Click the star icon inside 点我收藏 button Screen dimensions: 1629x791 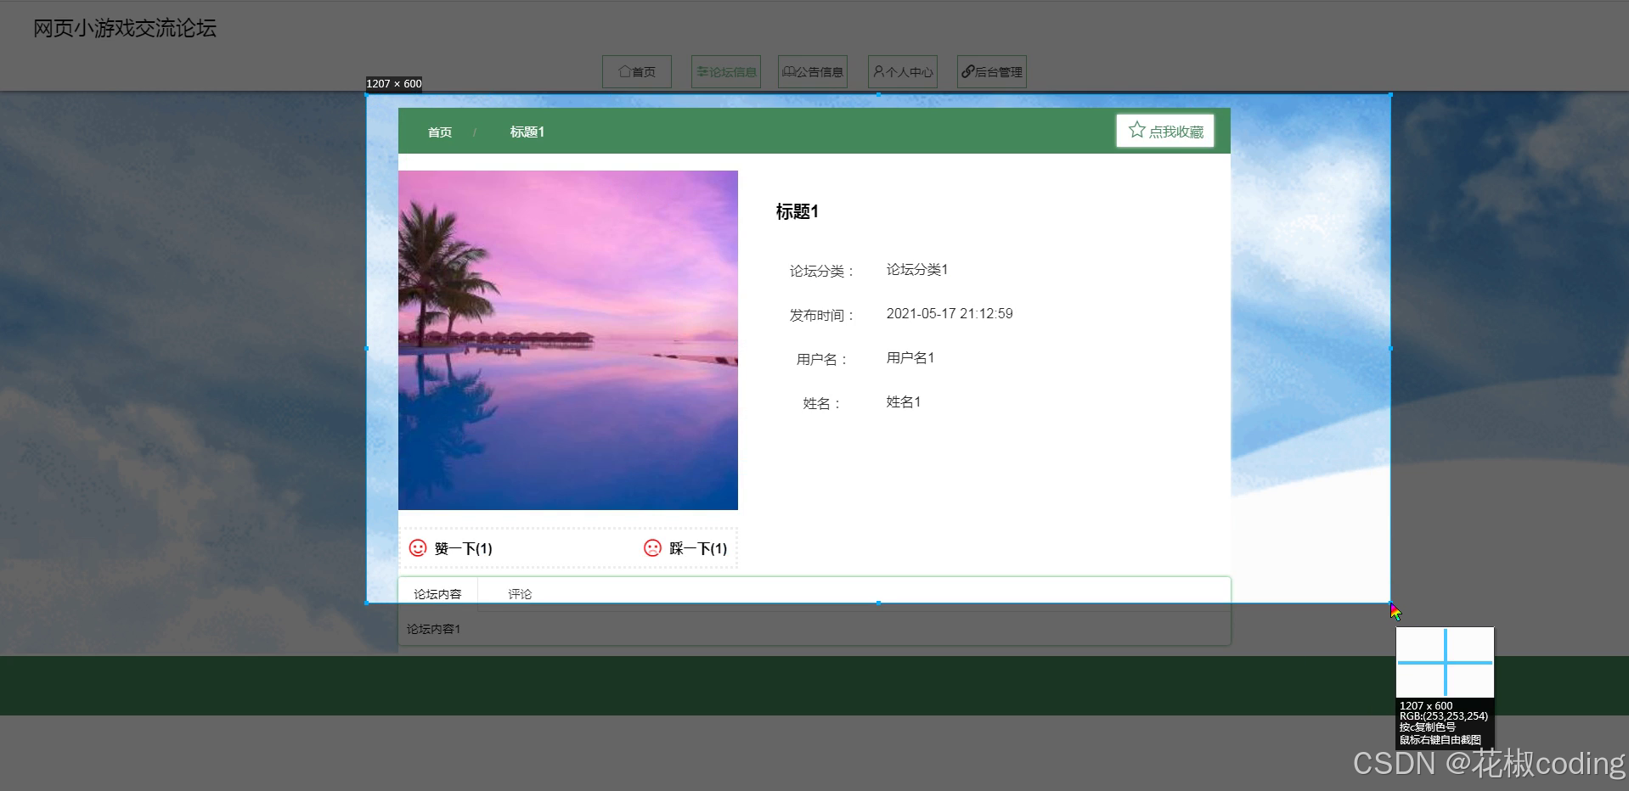click(1137, 129)
